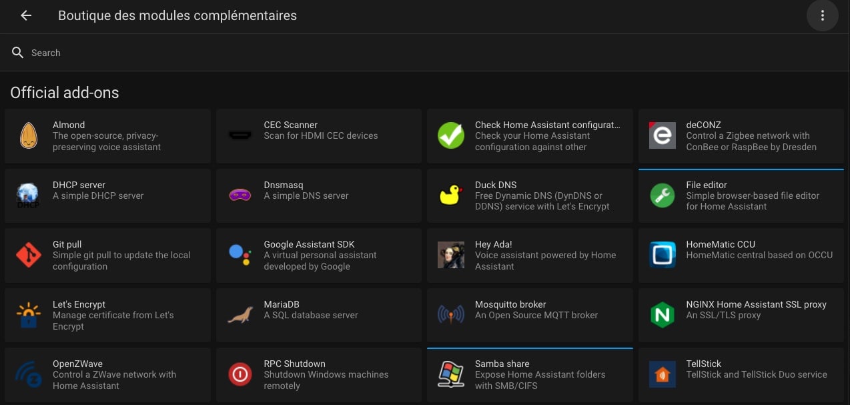Viewport: 850px width, 405px height.
Task: Open the deCONZ add-on title
Action: coord(704,125)
